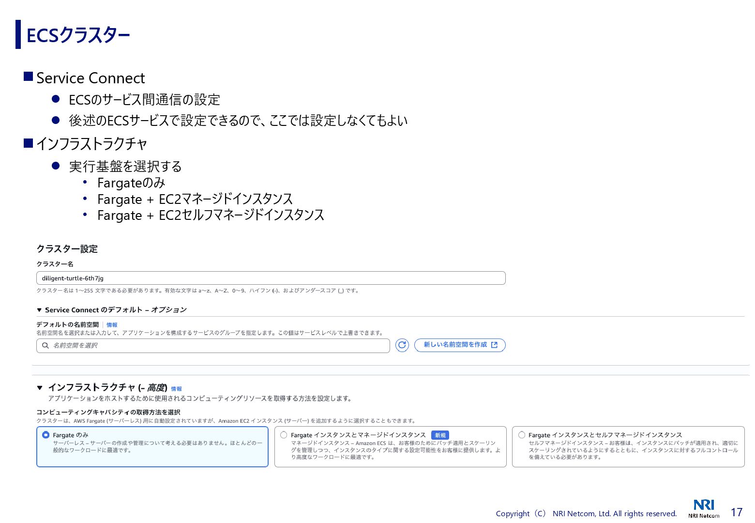Open the 名前空間を選択 combo box

[213, 346]
